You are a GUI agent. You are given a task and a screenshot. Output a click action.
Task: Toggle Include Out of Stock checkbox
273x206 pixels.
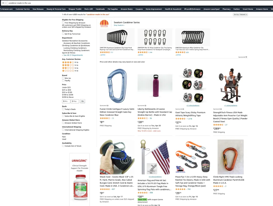click(x=63, y=146)
